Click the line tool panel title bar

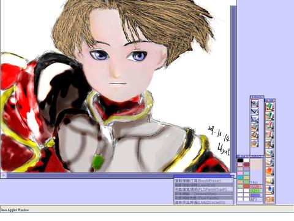[257, 97]
